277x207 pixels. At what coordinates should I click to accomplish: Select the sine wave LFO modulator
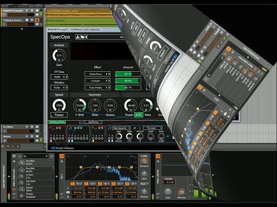pyautogui.click(x=94, y=128)
